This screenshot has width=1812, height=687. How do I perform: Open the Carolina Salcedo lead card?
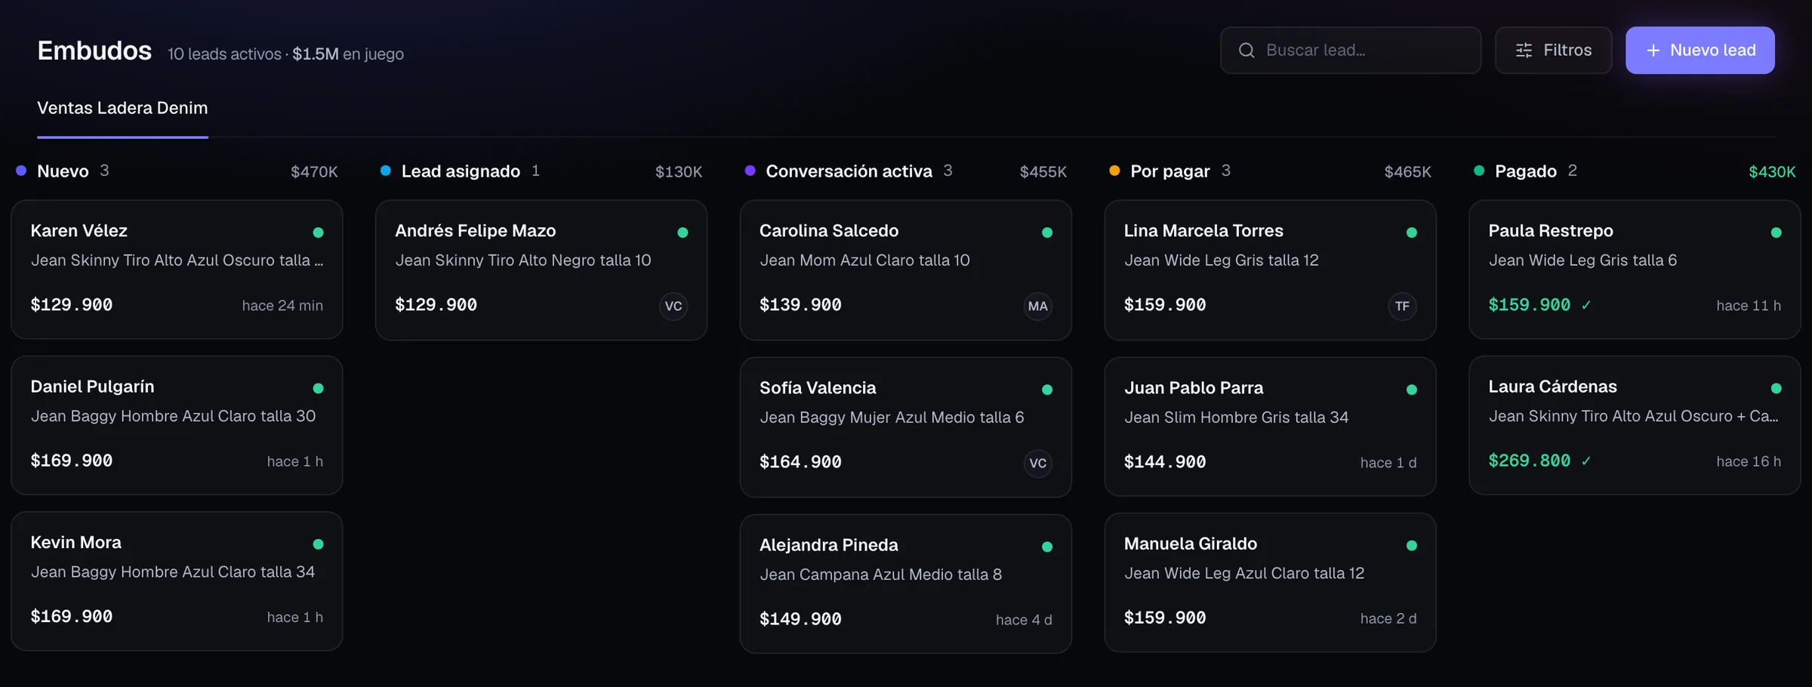coord(905,270)
